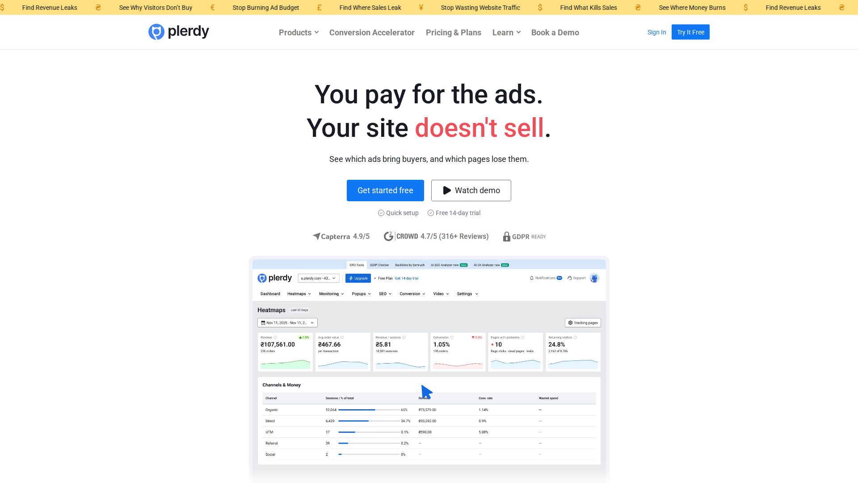Expand the Settings dashboard menu

pyautogui.click(x=467, y=294)
